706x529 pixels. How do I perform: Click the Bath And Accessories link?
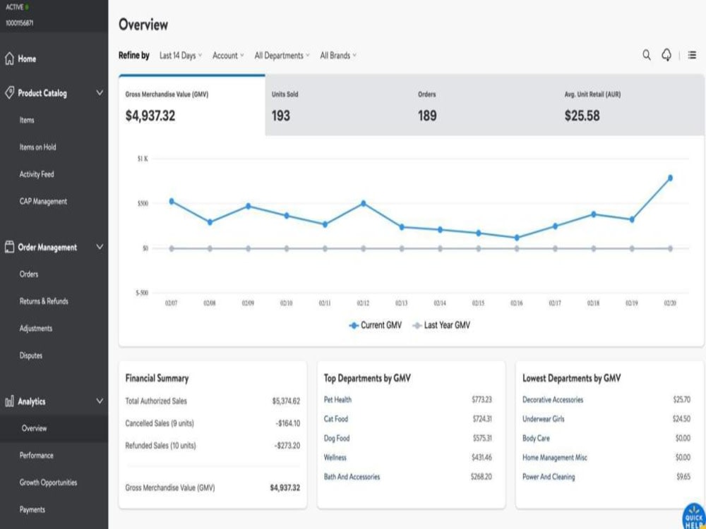pyautogui.click(x=352, y=477)
